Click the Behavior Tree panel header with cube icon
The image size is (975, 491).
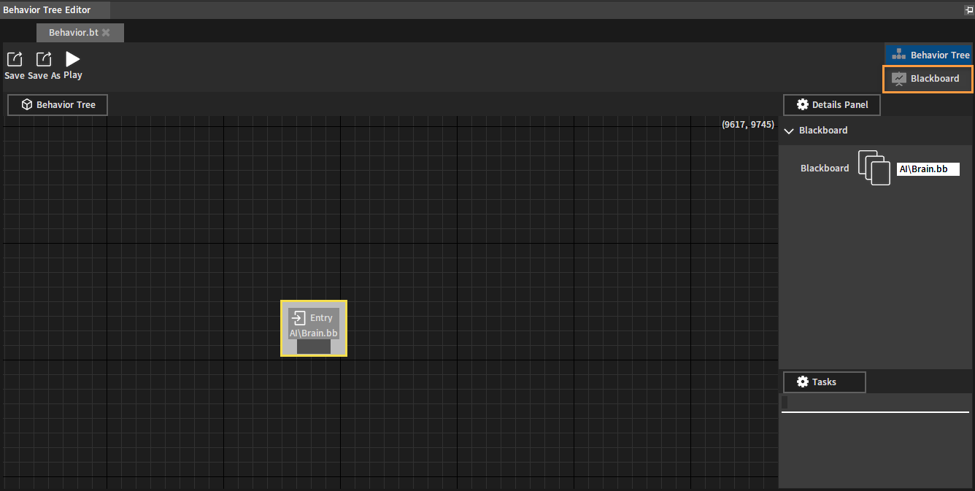(58, 105)
